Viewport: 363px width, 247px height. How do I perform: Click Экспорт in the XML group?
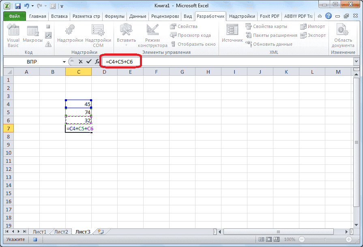tap(313, 35)
